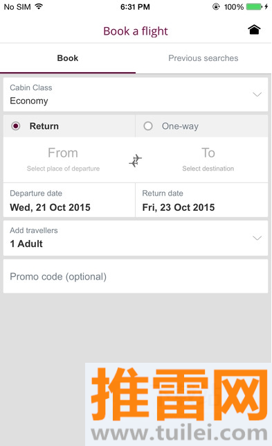The width and height of the screenshot is (272, 446).
Task: Tap the rotation lock status icon
Action: pos(216,6)
